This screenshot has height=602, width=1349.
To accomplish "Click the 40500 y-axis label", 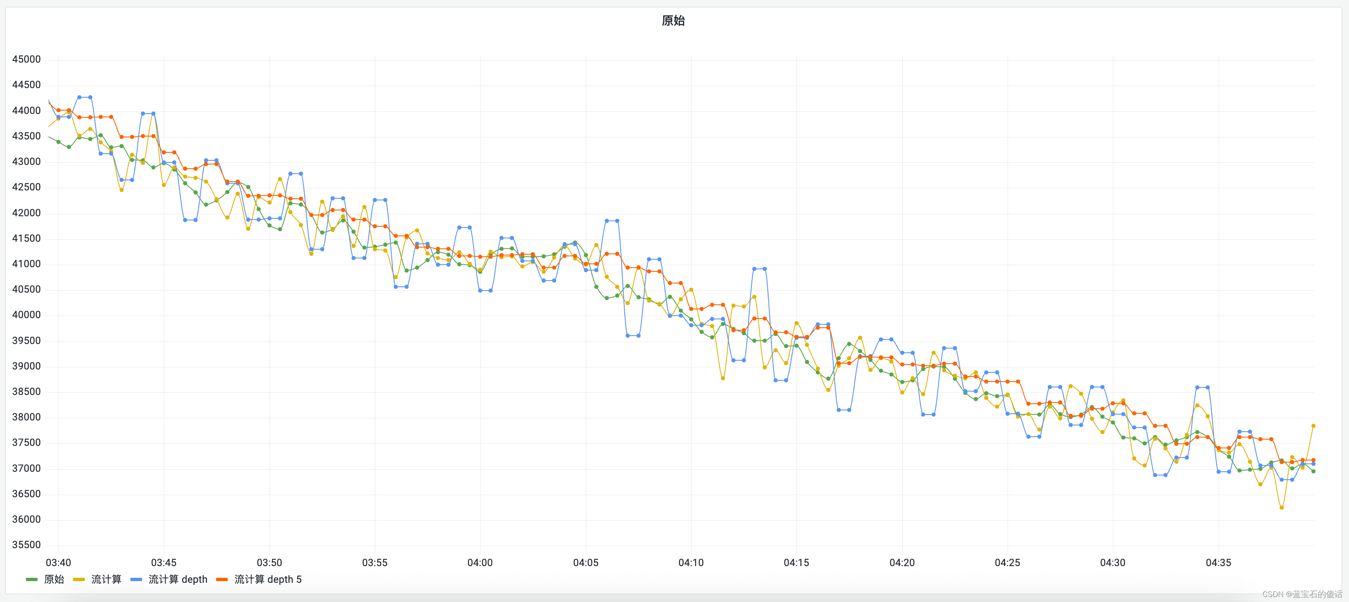I will point(26,289).
